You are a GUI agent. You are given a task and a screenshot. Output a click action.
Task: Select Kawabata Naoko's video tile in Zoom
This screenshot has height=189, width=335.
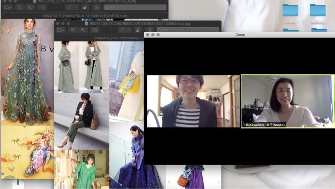coord(288,101)
